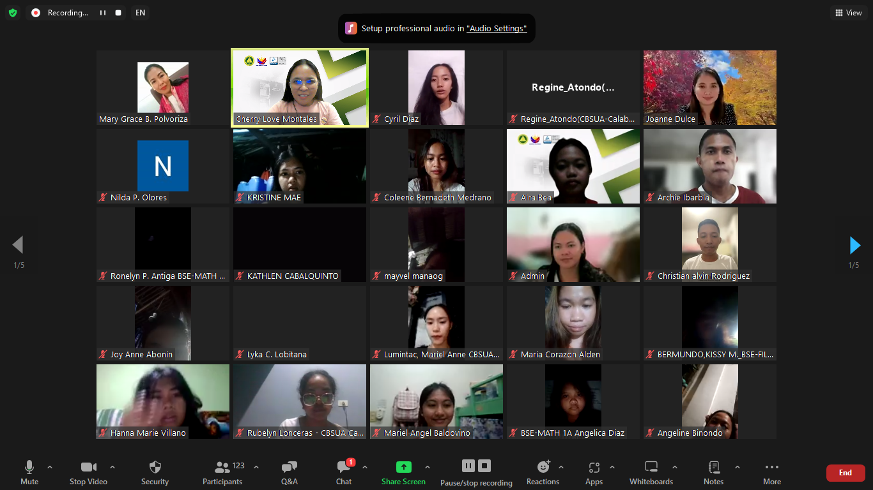Open the More options menu

(x=771, y=472)
